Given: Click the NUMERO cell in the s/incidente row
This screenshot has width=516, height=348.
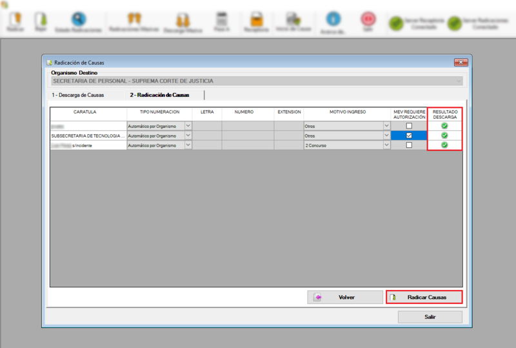Looking at the screenshot, I should [248, 145].
